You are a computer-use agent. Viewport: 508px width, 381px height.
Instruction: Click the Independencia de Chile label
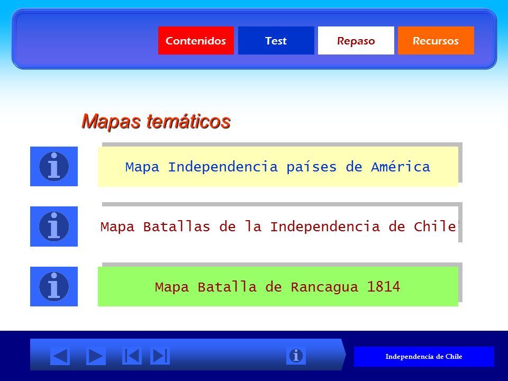click(424, 356)
